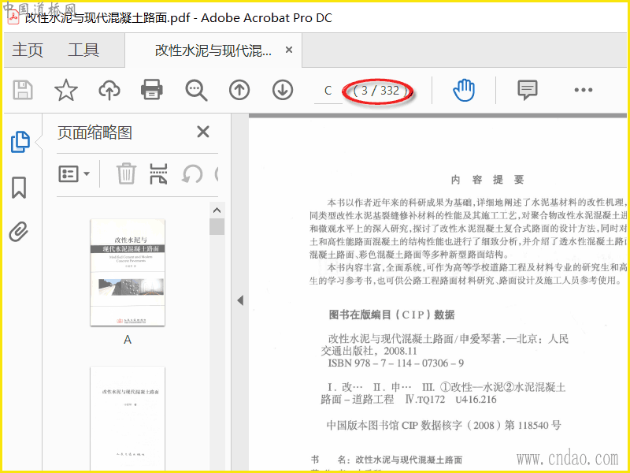The image size is (630, 473).
Task: Bookmark document with the star icon
Action: pos(66,90)
